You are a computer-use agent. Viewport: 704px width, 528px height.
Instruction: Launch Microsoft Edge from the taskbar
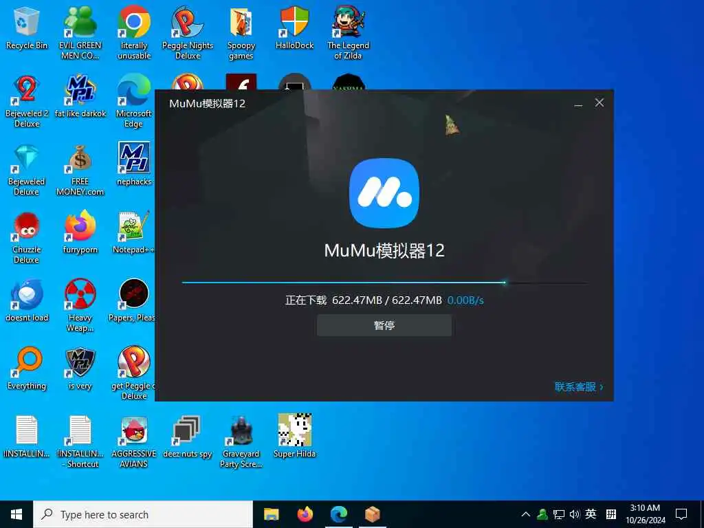click(x=339, y=514)
